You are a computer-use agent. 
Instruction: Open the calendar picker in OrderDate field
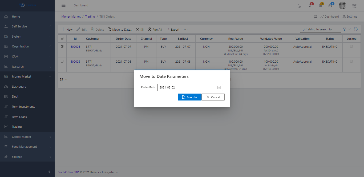click(x=219, y=87)
